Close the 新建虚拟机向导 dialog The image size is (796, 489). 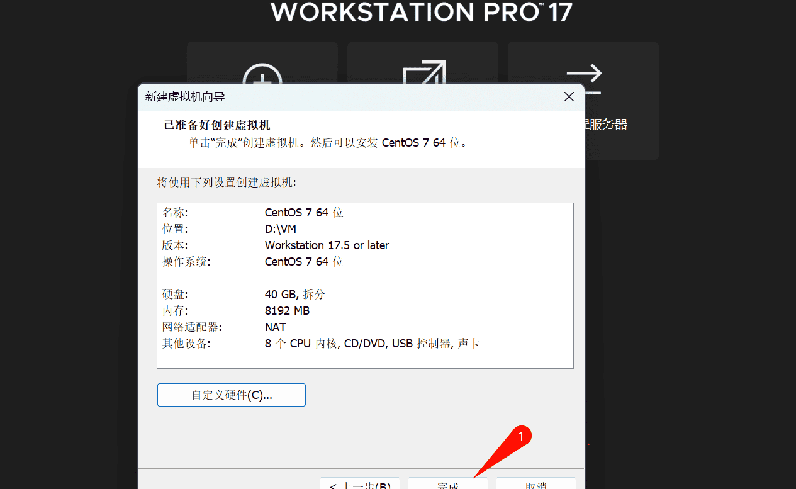[569, 97]
